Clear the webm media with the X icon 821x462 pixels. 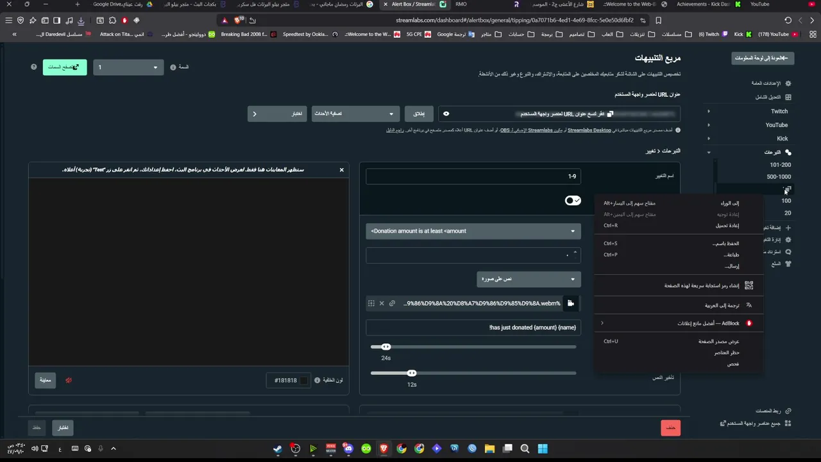pos(382,304)
